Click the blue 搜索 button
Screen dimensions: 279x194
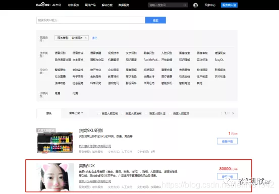155,20
